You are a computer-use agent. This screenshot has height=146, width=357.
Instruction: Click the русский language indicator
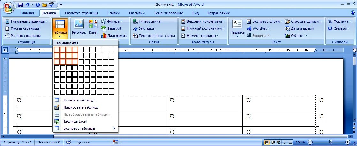point(83,142)
